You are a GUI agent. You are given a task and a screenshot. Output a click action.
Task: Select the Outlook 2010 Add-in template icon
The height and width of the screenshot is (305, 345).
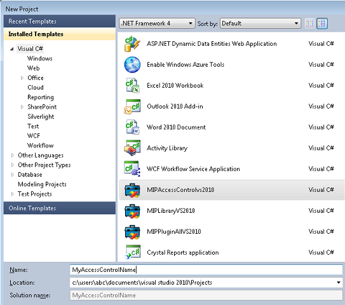(132, 106)
